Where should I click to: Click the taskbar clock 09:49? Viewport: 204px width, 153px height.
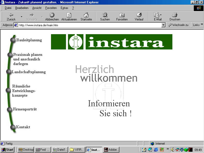click(x=198, y=150)
